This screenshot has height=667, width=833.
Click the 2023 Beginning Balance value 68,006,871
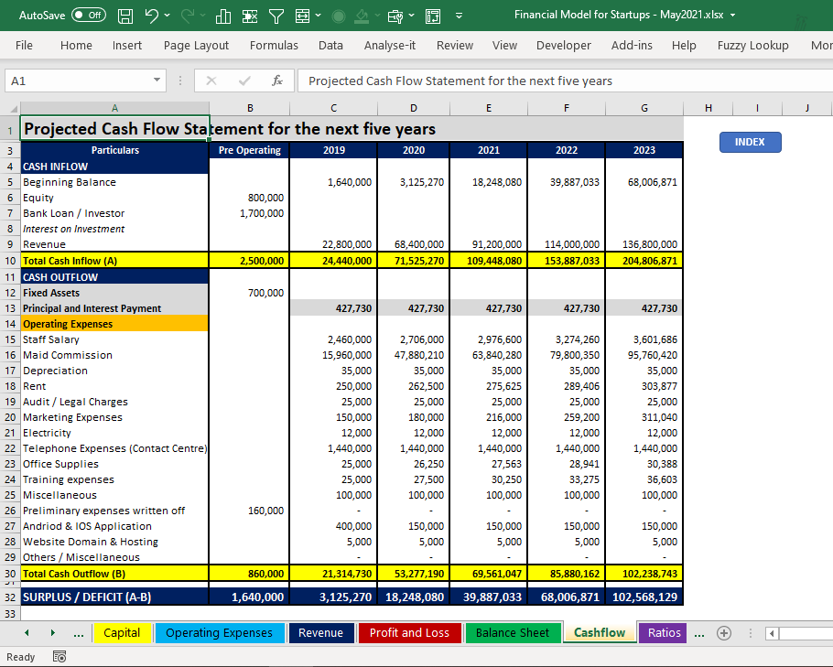644,182
